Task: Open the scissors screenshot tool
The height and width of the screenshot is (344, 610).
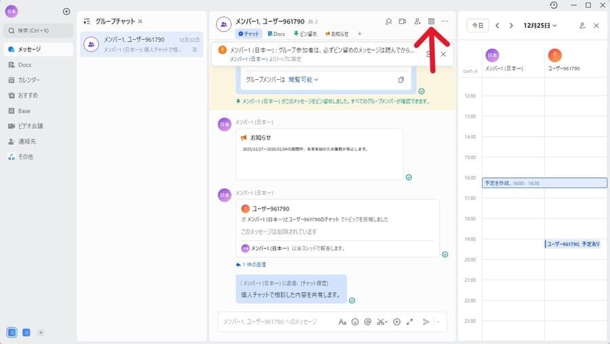Action: pyautogui.click(x=382, y=322)
